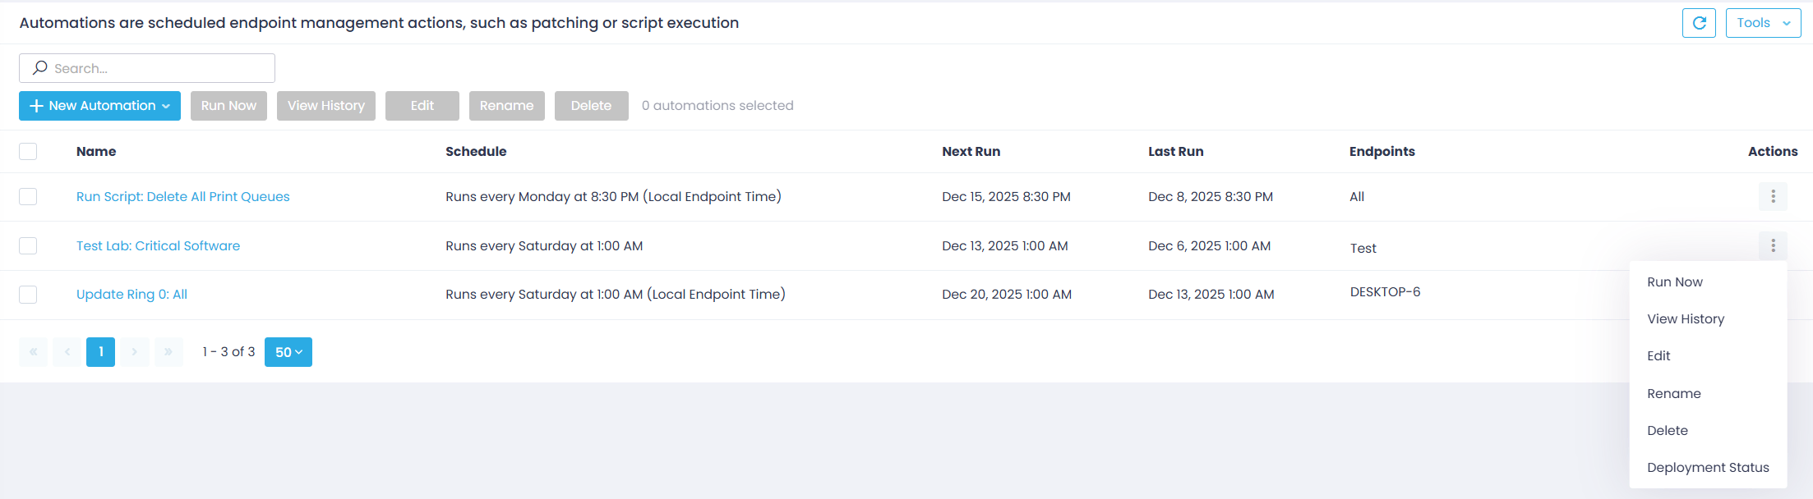Go to previous page with left arrow icon
Viewport: 1813px width, 499px height.
tap(67, 351)
